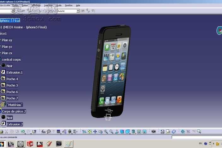The width and height of the screenshot is (222, 148).
Task: Select Plan zx in the tree
Action: coord(7,53)
